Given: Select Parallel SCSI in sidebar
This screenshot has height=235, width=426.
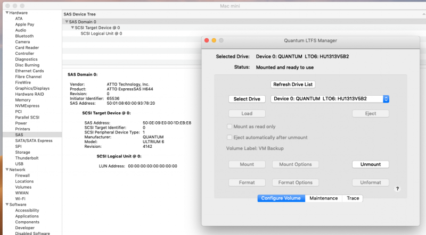Looking at the screenshot, I should 27,117.
